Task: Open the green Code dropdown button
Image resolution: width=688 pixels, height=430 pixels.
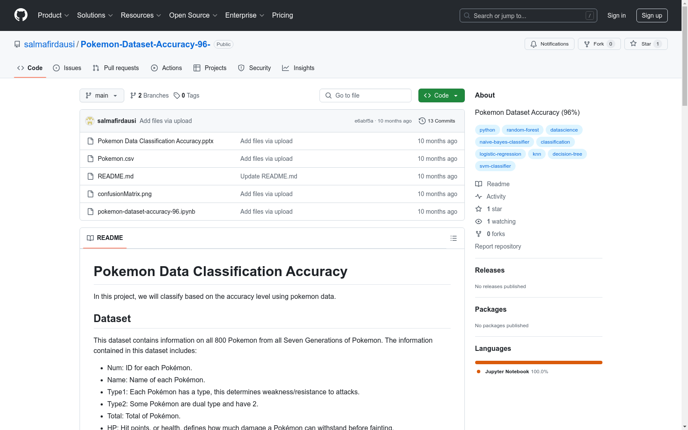Action: coord(441,95)
